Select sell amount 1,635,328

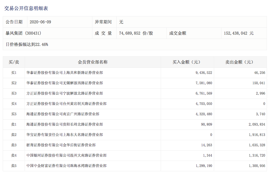(257, 145)
